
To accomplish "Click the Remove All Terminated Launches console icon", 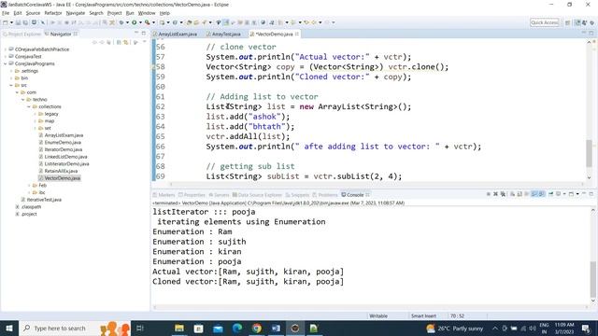I will pos(503,194).
